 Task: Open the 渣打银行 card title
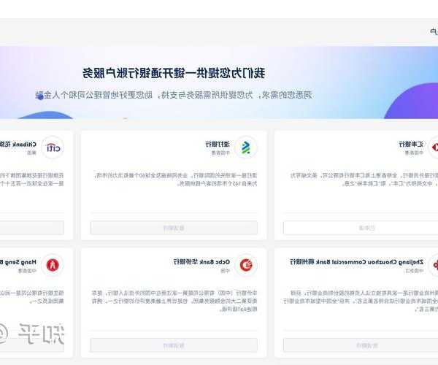[218, 145]
